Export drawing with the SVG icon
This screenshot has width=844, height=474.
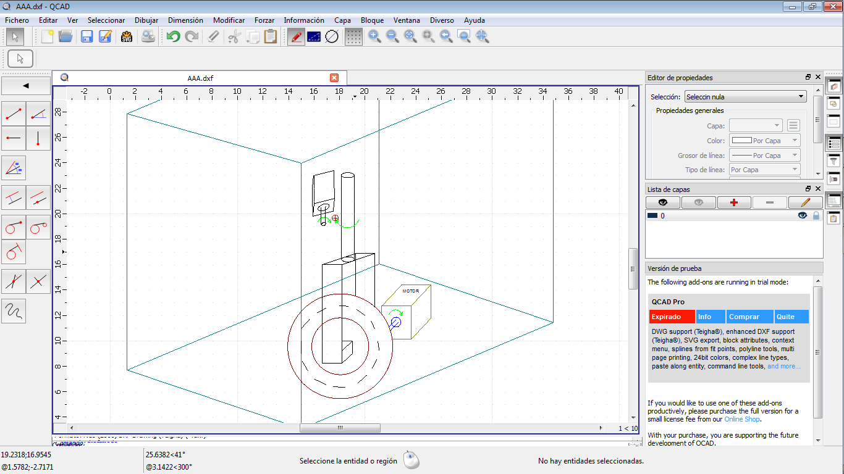127,36
